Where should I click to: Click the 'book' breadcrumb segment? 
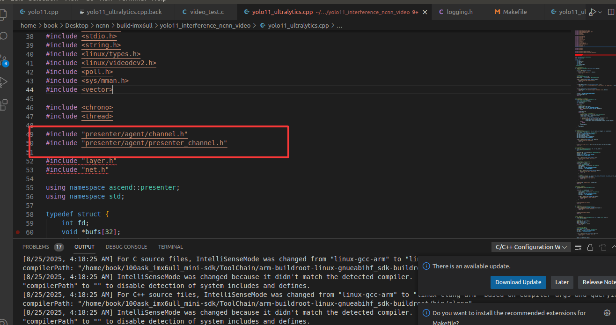click(x=51, y=26)
